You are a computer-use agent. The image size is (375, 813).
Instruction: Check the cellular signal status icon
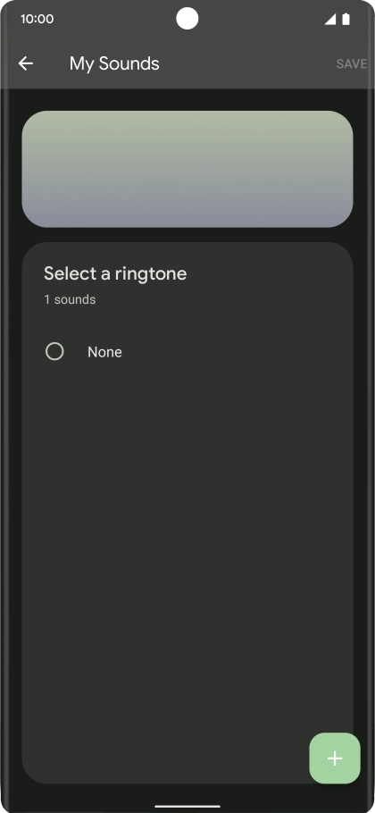tap(330, 20)
